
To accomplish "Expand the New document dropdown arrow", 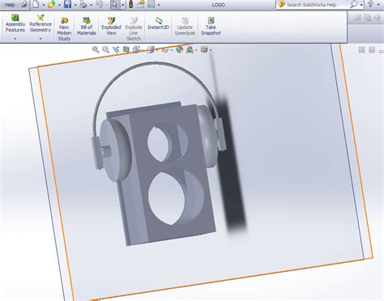I will (x=43, y=5).
